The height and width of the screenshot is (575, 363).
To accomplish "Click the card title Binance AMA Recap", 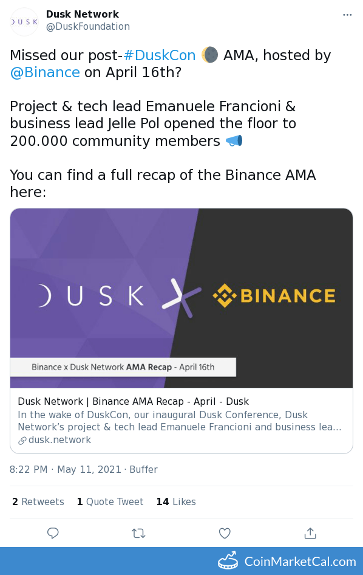I will click(x=134, y=401).
